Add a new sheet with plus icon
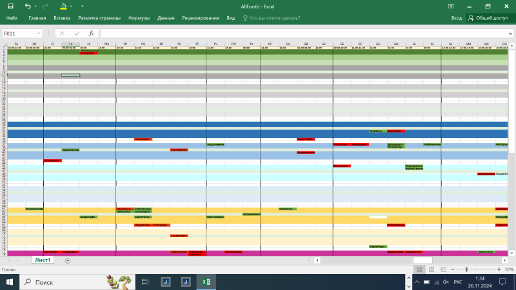 click(68, 260)
